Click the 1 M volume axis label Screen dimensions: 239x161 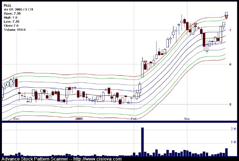coord(233,142)
